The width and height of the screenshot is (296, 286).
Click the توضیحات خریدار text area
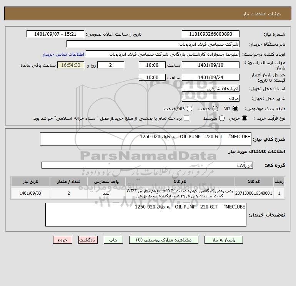[146, 215]
